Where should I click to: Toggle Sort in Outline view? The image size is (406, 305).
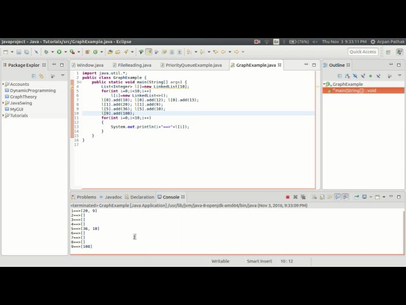347,76
